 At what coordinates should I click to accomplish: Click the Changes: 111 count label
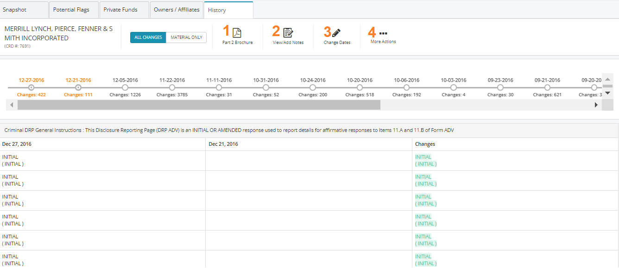point(78,95)
